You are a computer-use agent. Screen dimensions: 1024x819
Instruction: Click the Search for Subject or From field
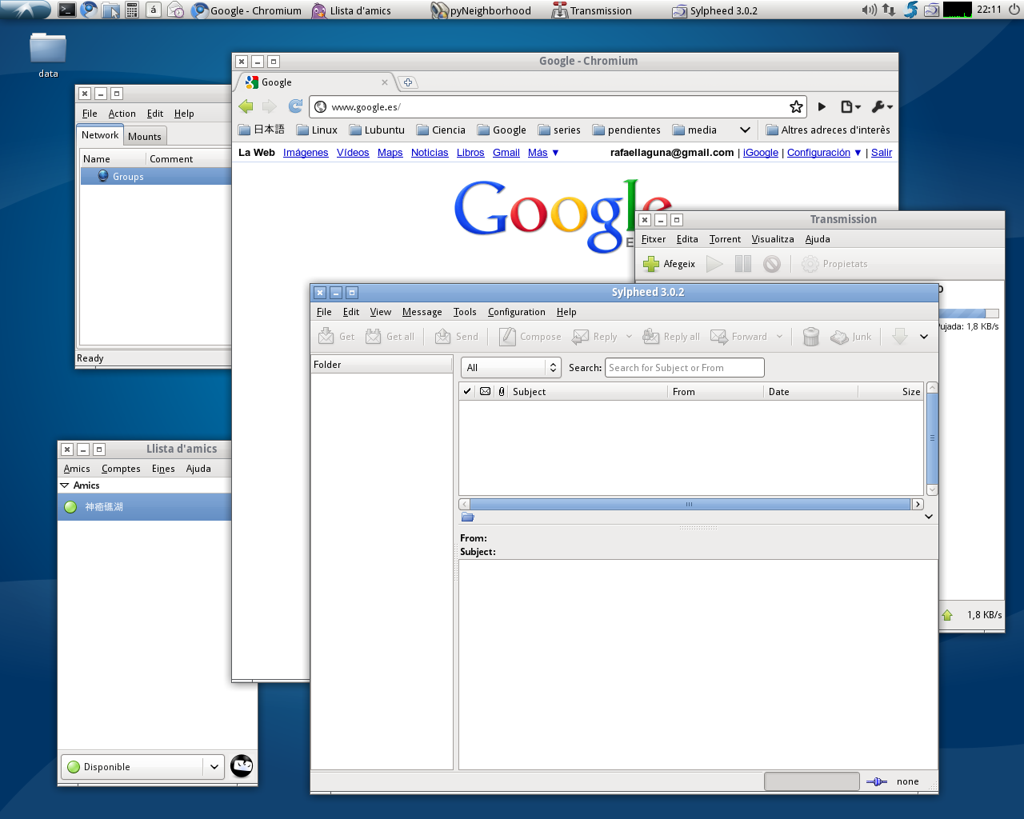[x=685, y=367]
